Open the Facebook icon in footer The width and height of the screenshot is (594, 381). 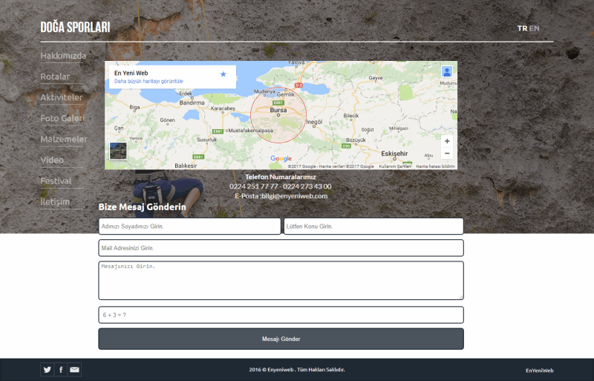click(x=61, y=370)
